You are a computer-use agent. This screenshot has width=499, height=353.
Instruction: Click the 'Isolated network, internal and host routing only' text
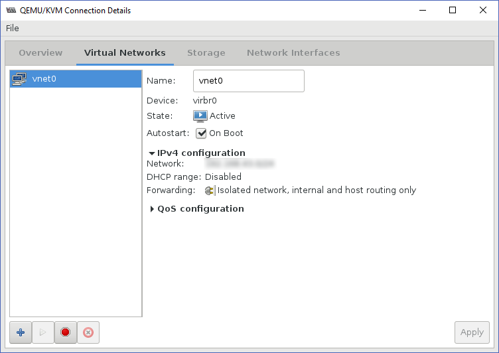(317, 190)
